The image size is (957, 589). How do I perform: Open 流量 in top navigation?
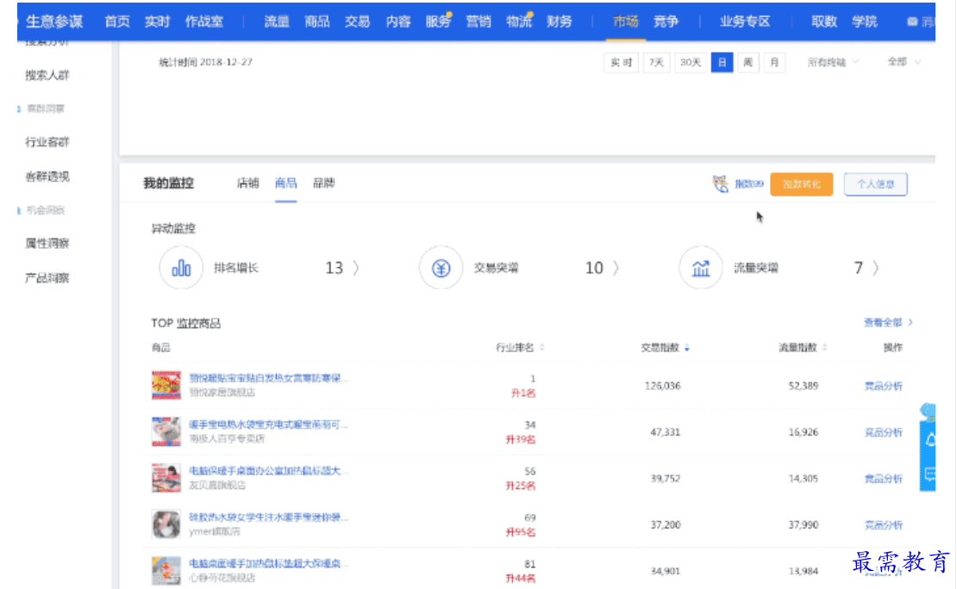point(277,22)
